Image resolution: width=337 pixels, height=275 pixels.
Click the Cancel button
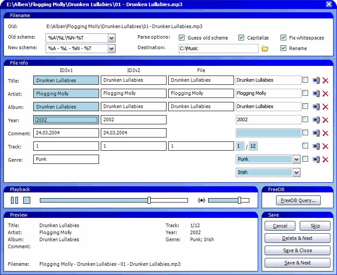point(280,226)
